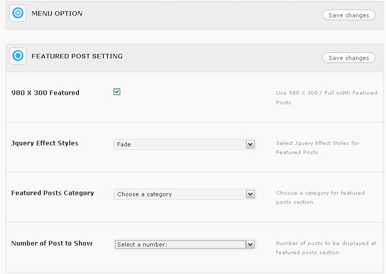Image resolution: width=386 pixels, height=274 pixels.
Task: Save changes in the Menu Option panel
Action: pos(348,15)
